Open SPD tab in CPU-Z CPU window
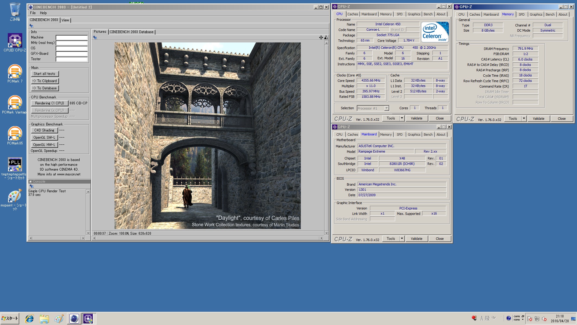The height and width of the screenshot is (325, 577). [x=399, y=14]
